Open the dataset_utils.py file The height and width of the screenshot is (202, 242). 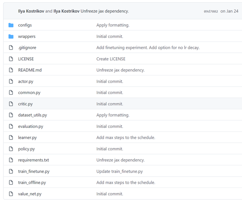coord(32,115)
